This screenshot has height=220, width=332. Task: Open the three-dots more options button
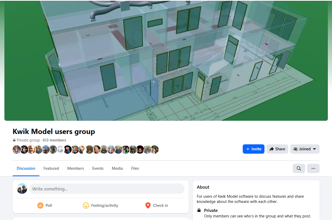(x=313, y=168)
